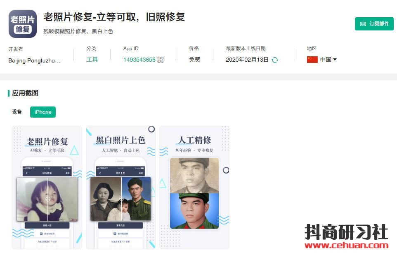Click the 老照片修复 app icon
The width and height of the screenshot is (397, 257).
click(x=23, y=24)
